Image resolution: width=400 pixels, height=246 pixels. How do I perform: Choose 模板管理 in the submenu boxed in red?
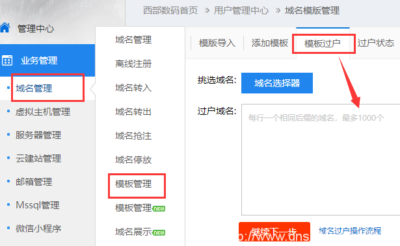click(133, 184)
